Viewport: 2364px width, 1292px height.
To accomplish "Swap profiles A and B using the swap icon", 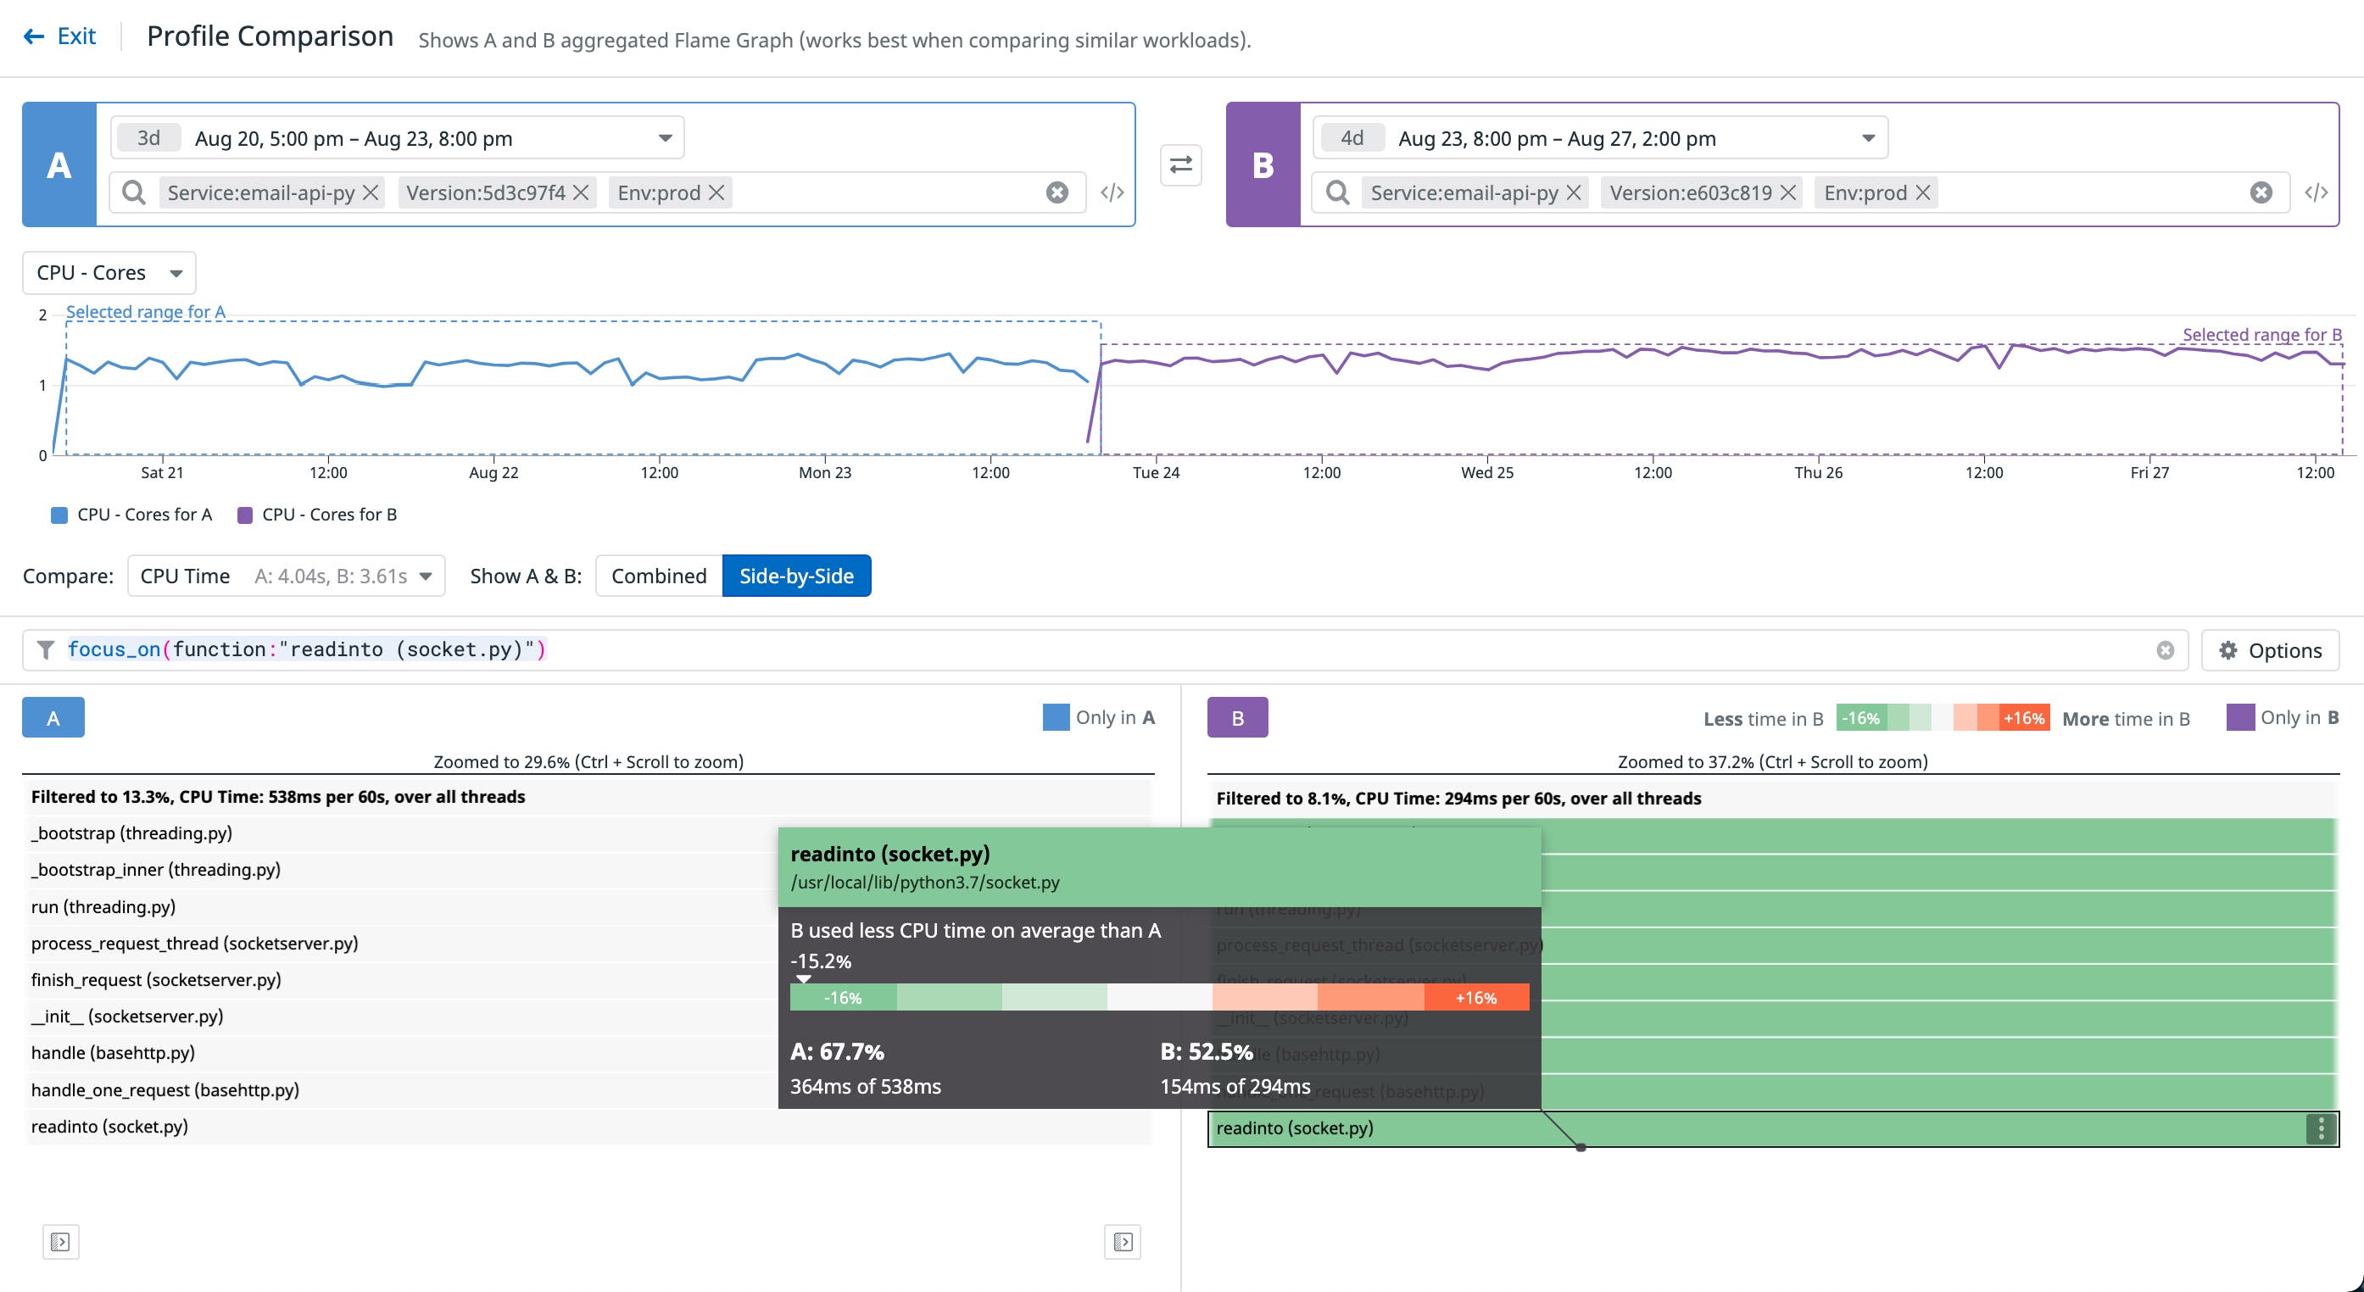I will [1180, 166].
